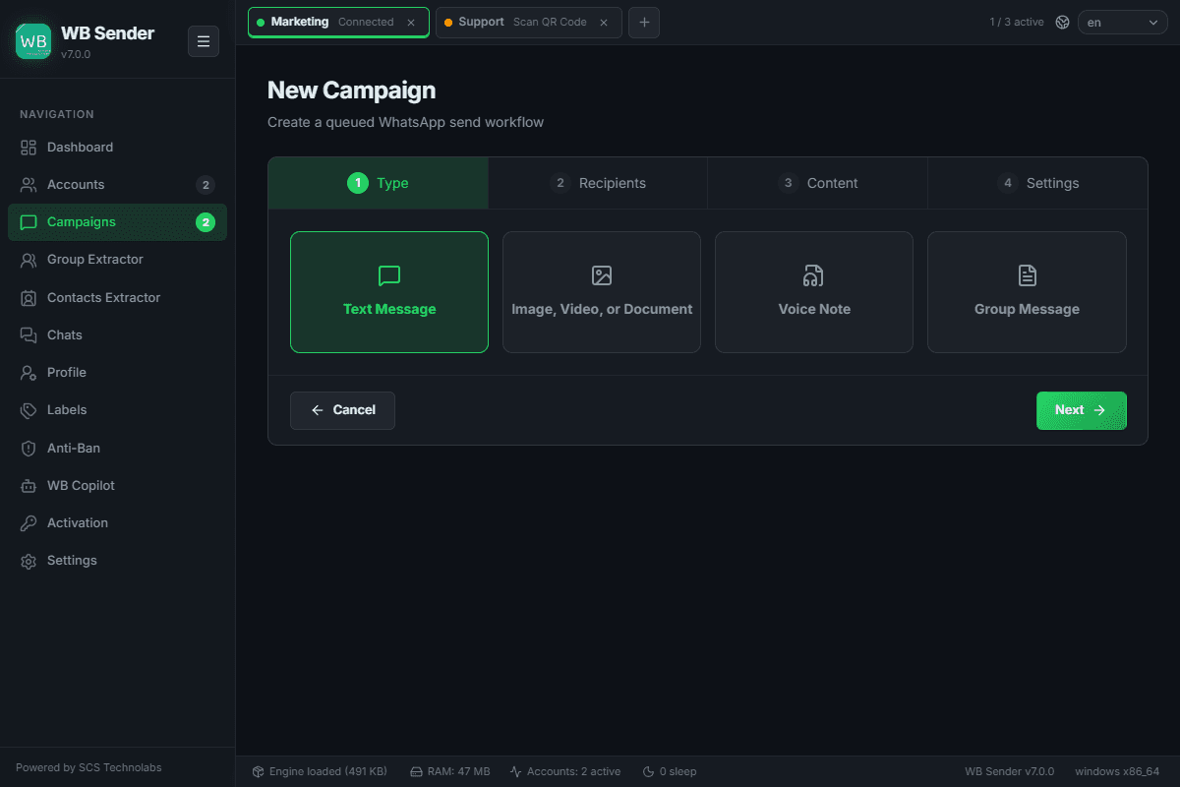Image resolution: width=1180 pixels, height=787 pixels.
Task: Select Voice Note campaign type
Action: [814, 292]
